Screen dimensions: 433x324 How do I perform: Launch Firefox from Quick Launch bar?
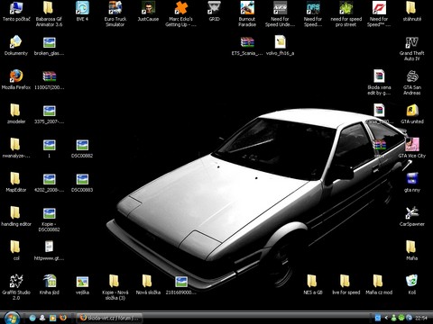coord(63,318)
